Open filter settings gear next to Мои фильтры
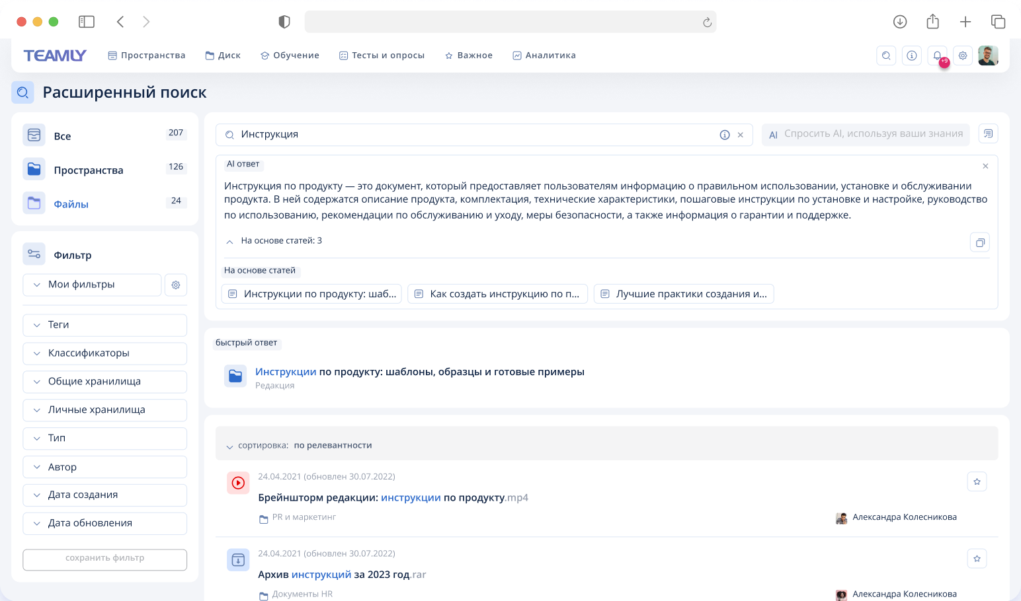The width and height of the screenshot is (1021, 601). point(175,285)
